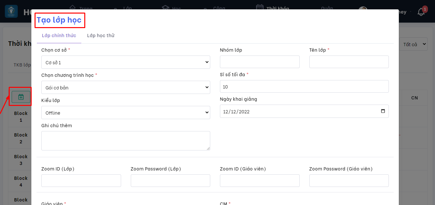The image size is (435, 205).
Task: Open the Chọn cơ sở dropdown
Action: (125, 62)
